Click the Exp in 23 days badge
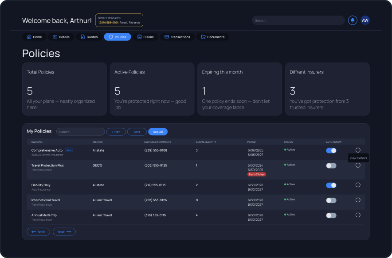 click(256, 175)
